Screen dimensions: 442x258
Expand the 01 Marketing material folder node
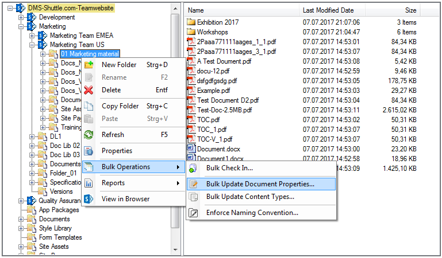[43, 54]
